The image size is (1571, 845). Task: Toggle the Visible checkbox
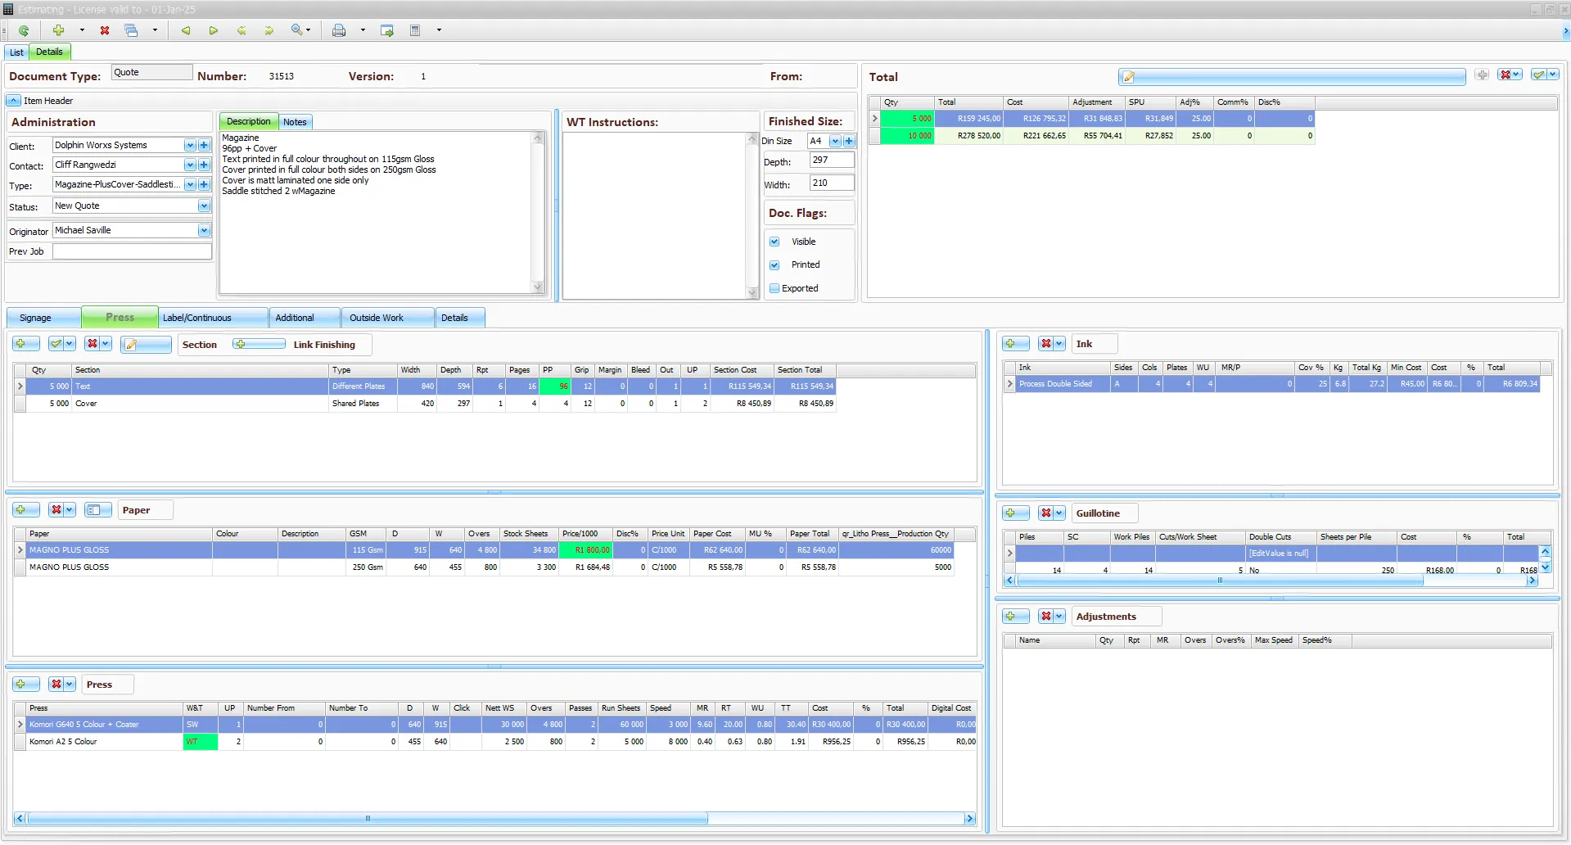coord(774,242)
